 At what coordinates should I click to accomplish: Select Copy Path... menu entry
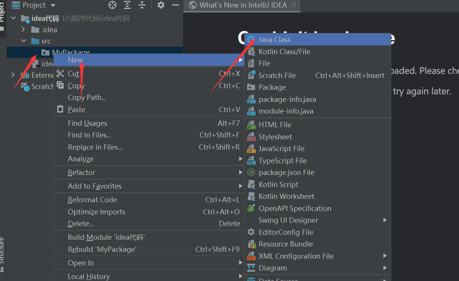pos(149,97)
